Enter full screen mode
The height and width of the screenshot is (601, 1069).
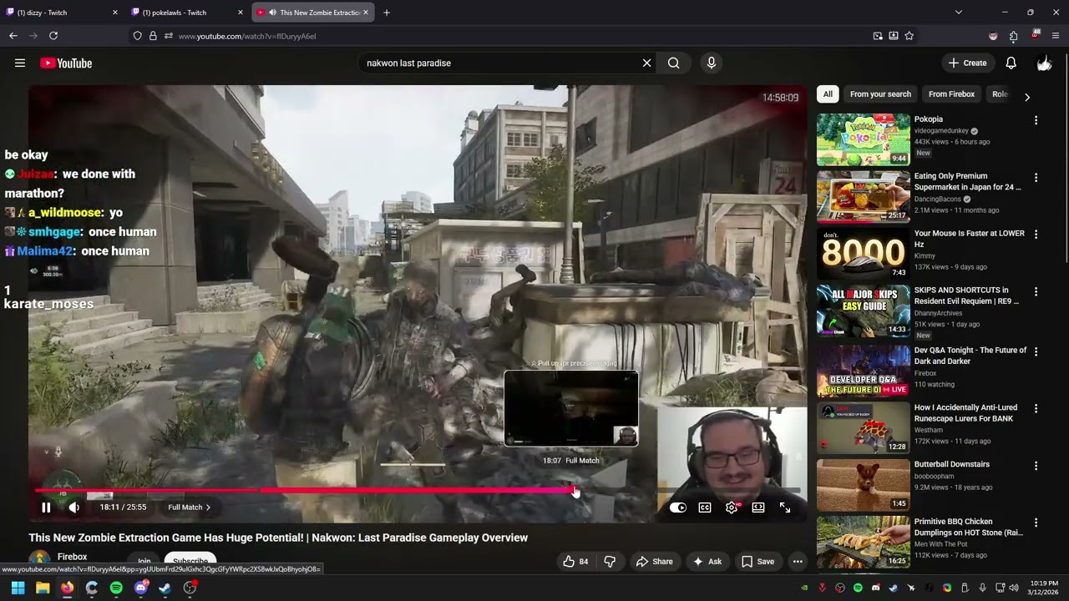(x=785, y=507)
